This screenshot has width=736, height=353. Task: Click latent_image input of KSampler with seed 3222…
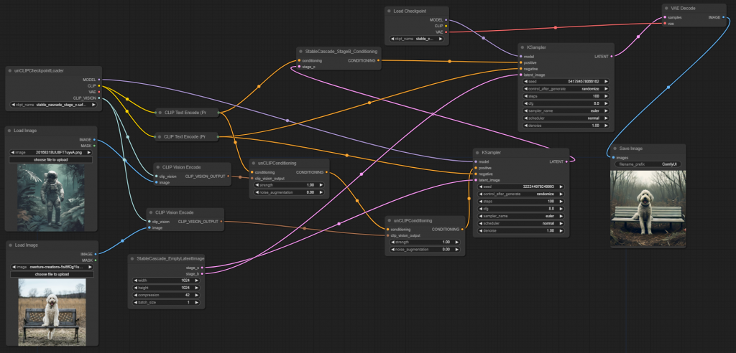pos(476,180)
